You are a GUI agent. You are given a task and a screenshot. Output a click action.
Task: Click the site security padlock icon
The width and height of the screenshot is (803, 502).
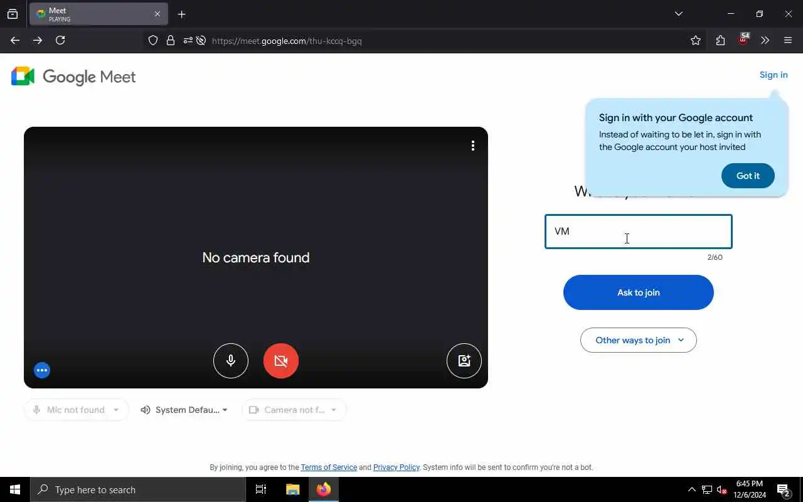(x=171, y=41)
